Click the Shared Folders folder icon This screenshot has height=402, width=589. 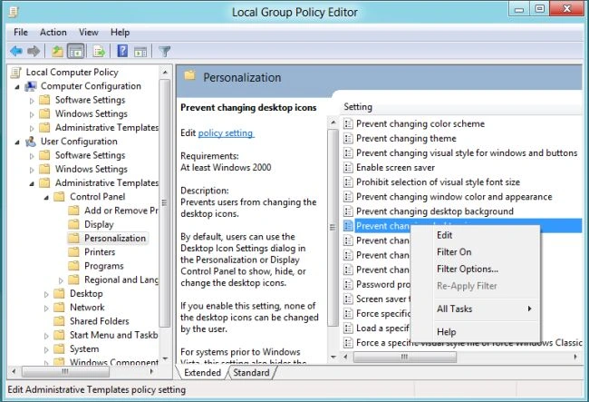click(59, 321)
